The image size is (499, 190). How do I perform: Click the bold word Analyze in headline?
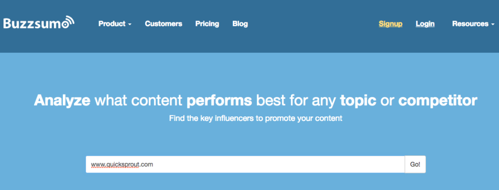[x=62, y=100]
